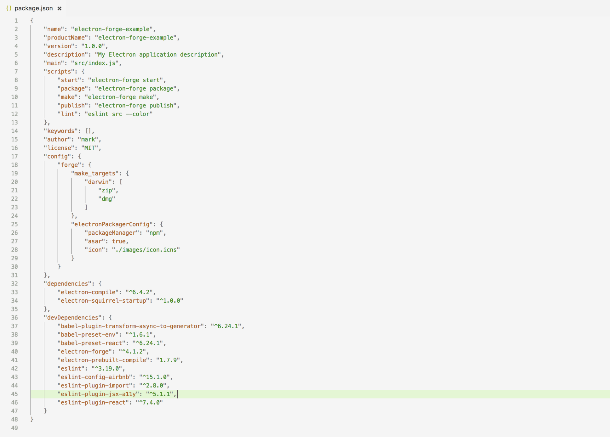Click the "eslint" key on line 42

71,368
